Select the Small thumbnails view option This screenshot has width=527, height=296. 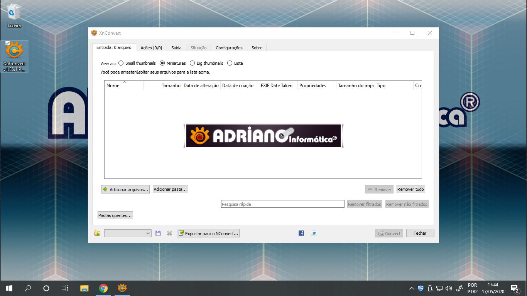click(x=121, y=63)
